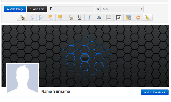
Task: Click the send to back layers icon
Action: click(60, 17)
